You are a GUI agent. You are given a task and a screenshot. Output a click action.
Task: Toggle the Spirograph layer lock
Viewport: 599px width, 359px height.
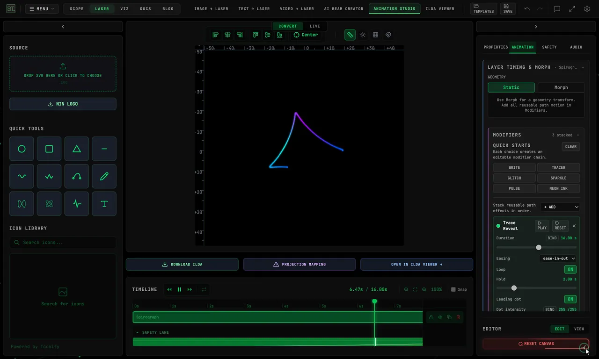click(431, 317)
